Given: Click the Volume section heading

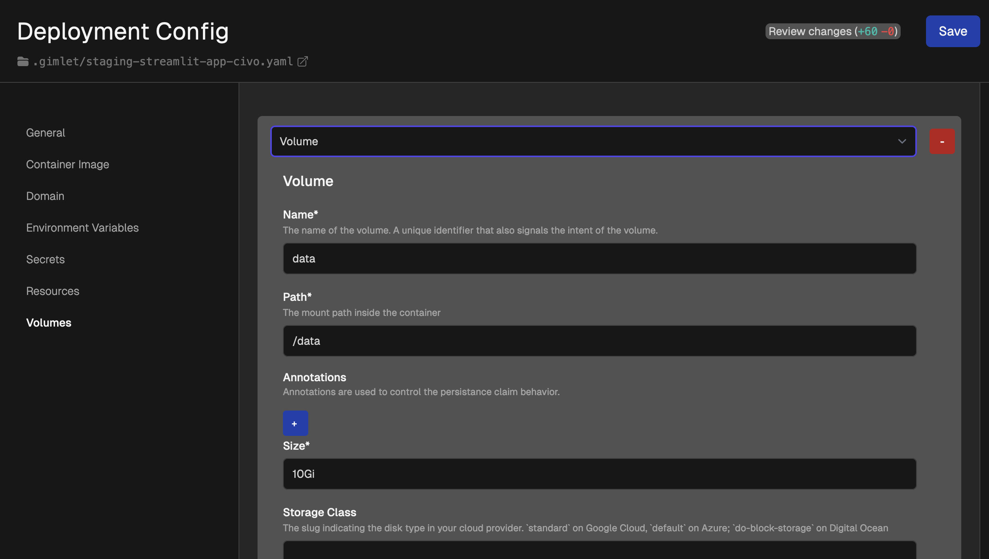Looking at the screenshot, I should coord(308,181).
